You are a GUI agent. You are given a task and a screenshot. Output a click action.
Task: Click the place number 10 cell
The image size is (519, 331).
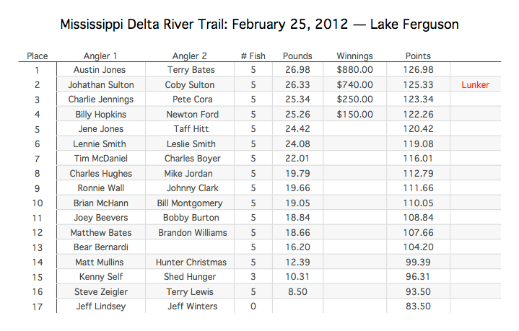37,203
